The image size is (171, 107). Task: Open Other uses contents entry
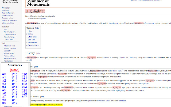click(x=32, y=37)
